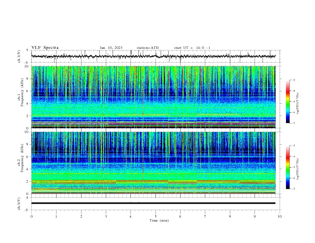Image resolution: width=315 pixels, height=243 pixels.
Task: Click the "ch.3(V)" axis label
Action: [19, 204]
